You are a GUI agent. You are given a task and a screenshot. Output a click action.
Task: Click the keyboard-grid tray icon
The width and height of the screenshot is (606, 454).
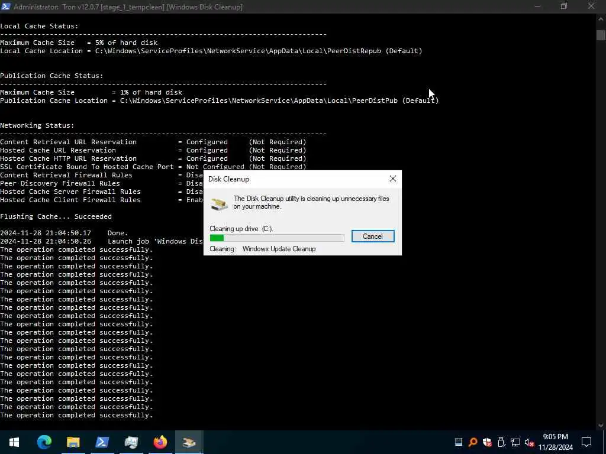point(459,442)
